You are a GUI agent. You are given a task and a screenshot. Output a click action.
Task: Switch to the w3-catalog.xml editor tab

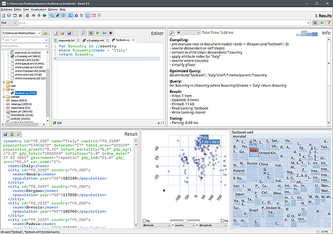coord(94,41)
